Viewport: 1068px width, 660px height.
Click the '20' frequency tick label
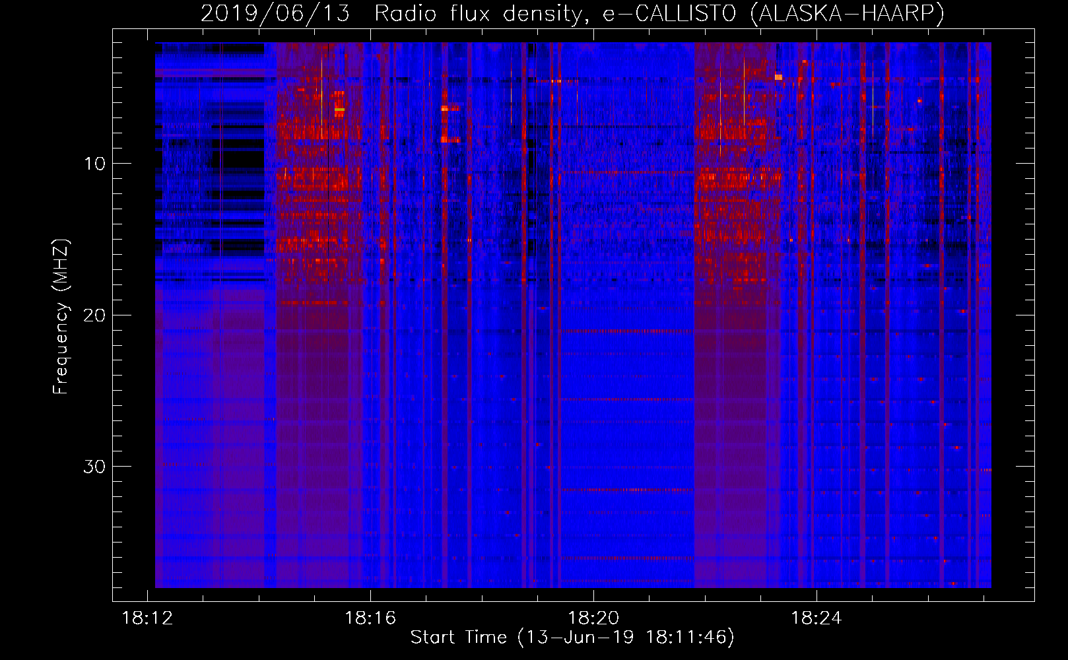click(94, 315)
